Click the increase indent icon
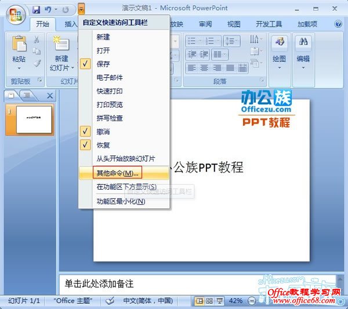This screenshot has width=348, height=309. tap(204, 54)
